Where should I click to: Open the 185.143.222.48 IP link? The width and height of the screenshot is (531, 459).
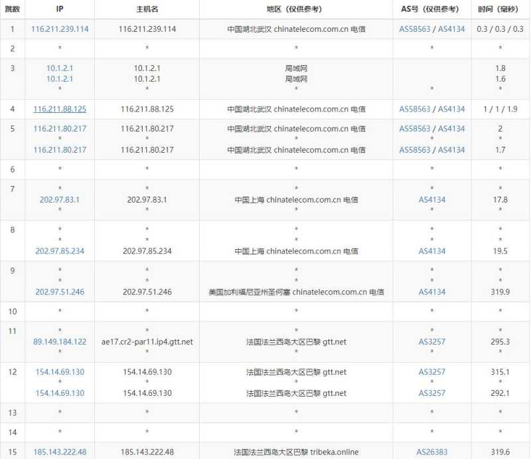60,452
